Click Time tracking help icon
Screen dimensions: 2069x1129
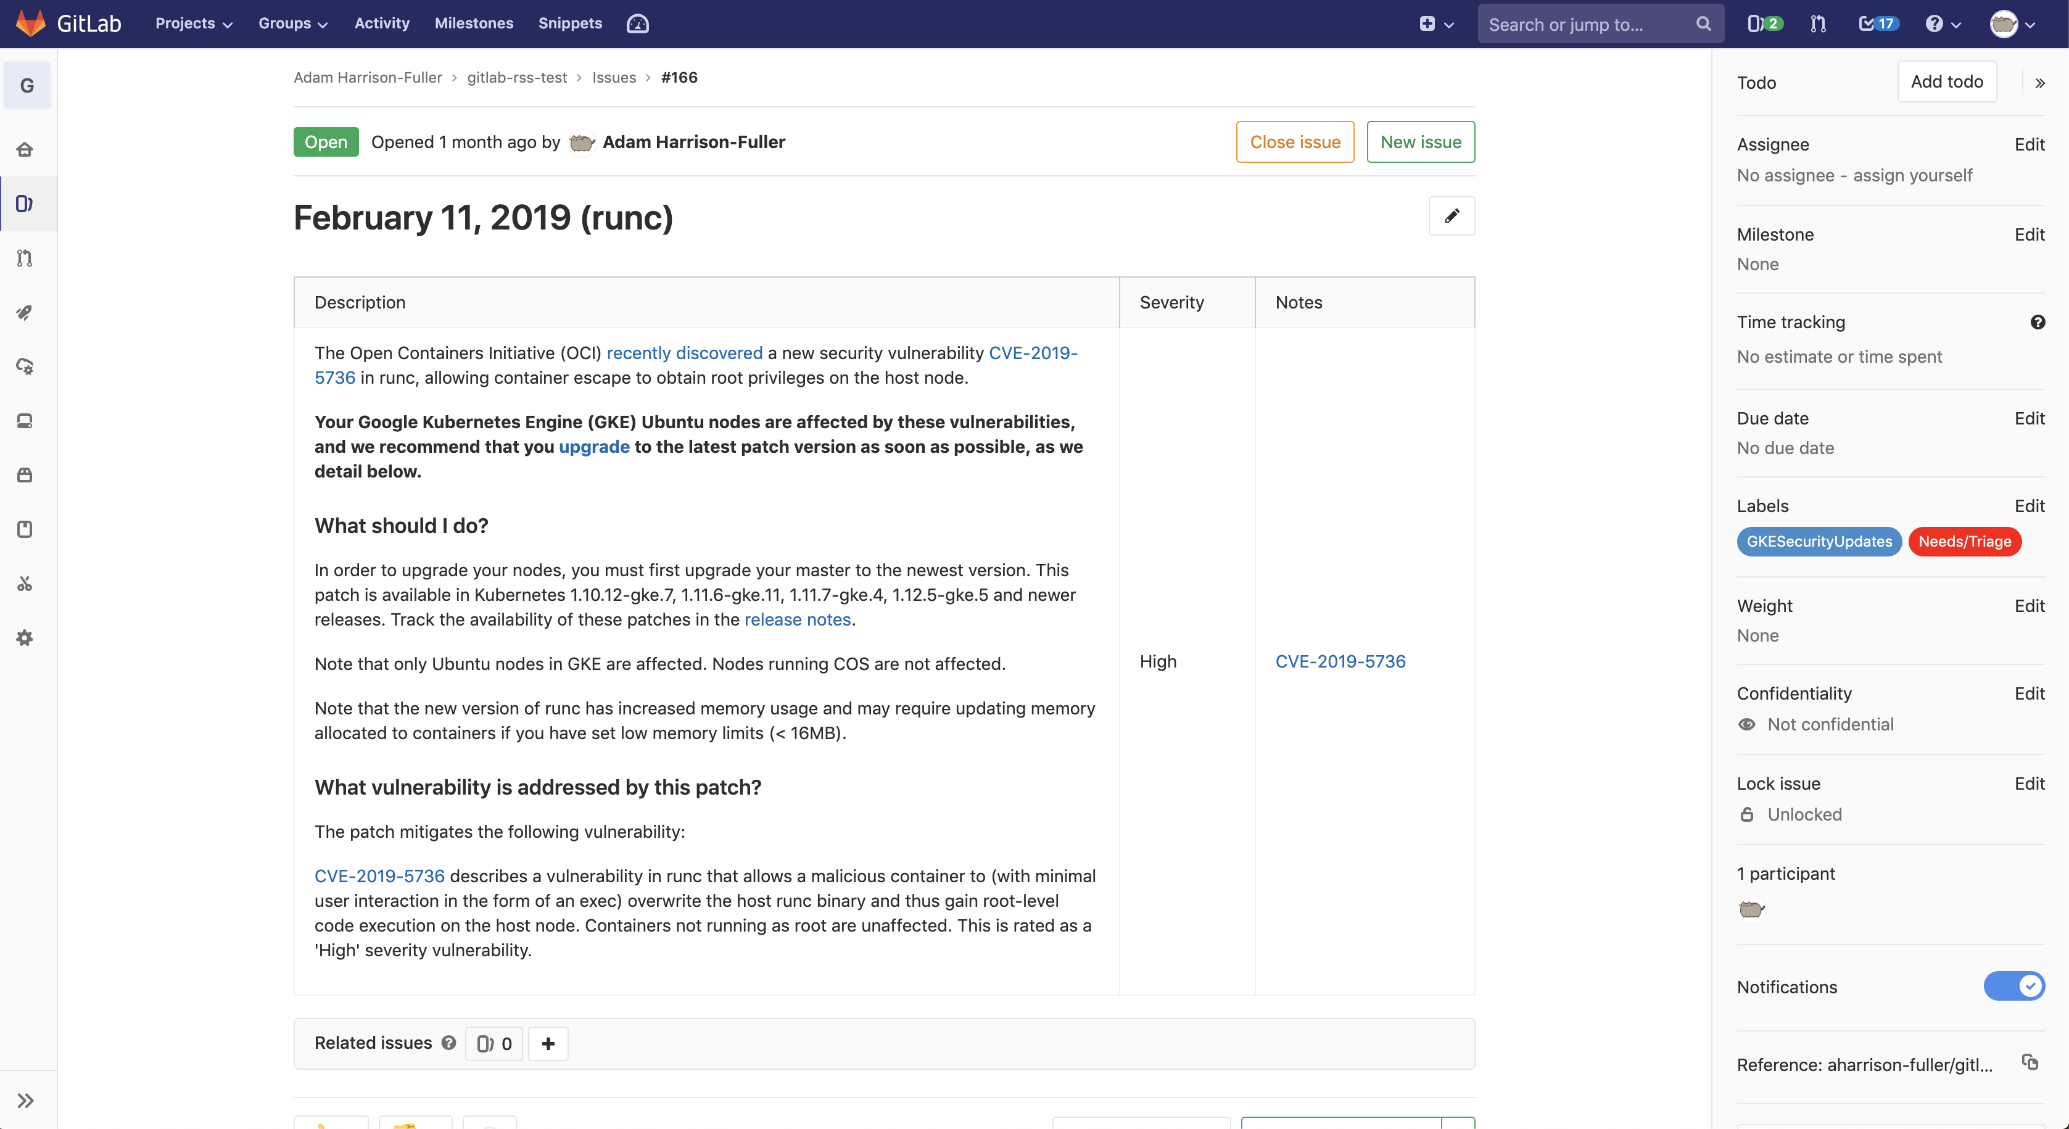2038,322
